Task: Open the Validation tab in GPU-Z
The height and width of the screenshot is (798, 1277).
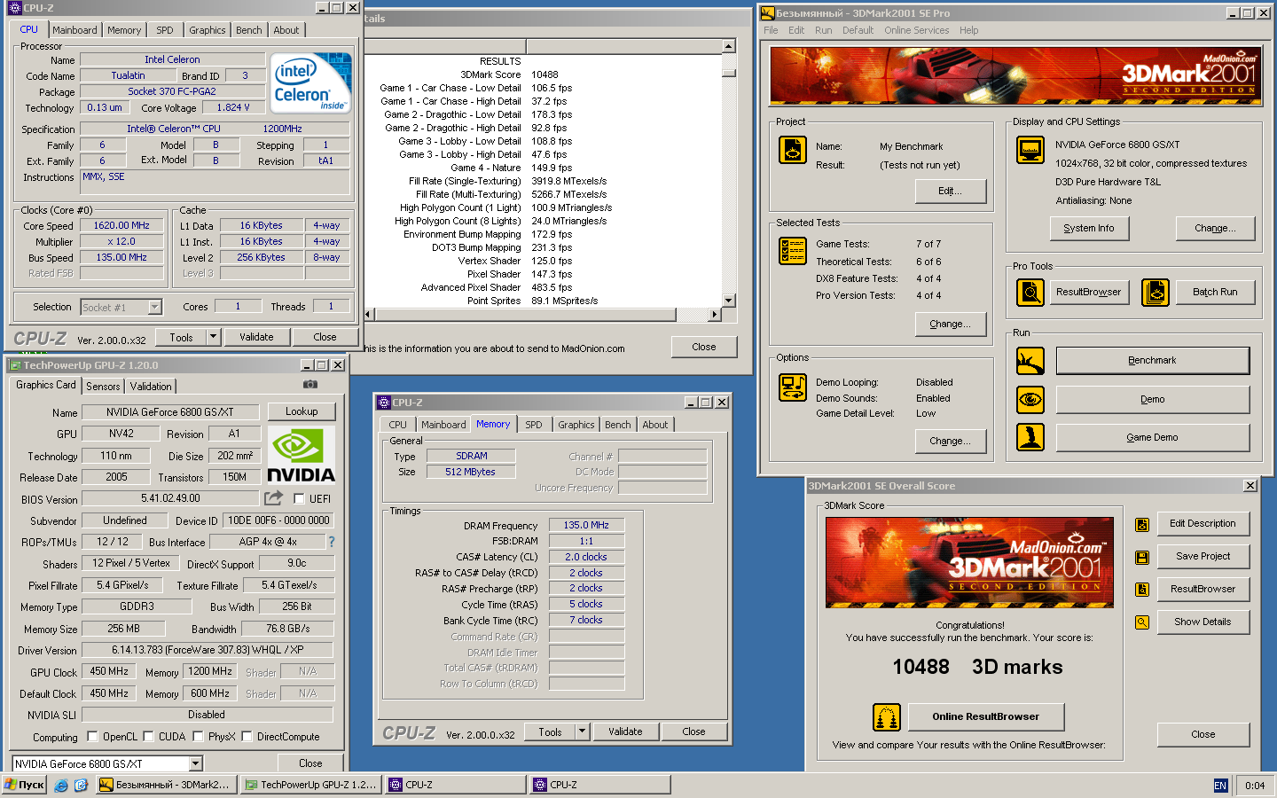Action: 151,387
